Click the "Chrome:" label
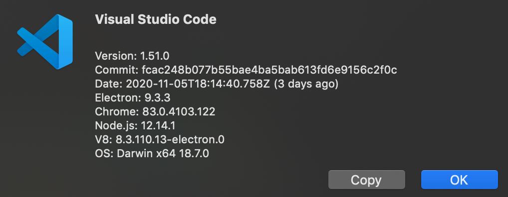 [x=117, y=112]
